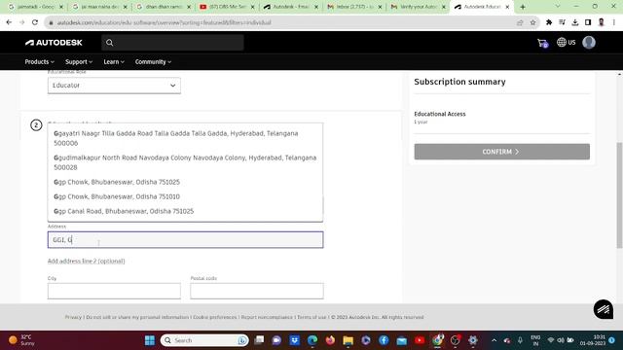Click the search magnifier icon in Autodesk header
Screen dimensions: 623x350
(110, 43)
